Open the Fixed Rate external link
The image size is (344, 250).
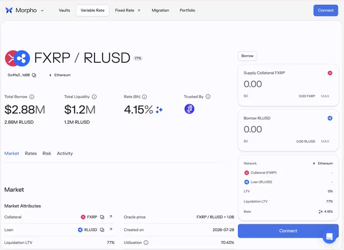point(127,10)
